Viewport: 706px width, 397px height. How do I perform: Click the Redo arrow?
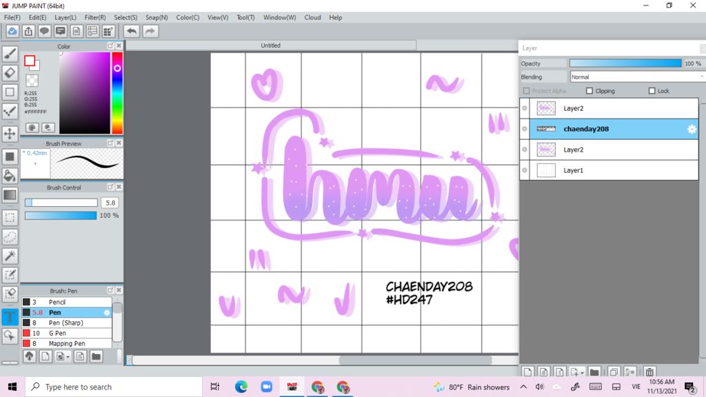(x=150, y=31)
